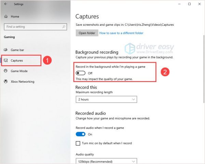
Task: Open Maximum recording length dropdown
Action: pyautogui.click(x=106, y=99)
